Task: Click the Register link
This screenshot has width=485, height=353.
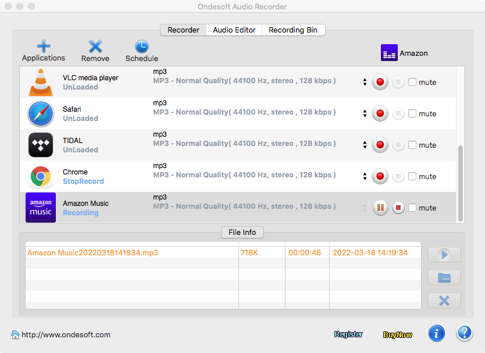Action: coord(348,334)
